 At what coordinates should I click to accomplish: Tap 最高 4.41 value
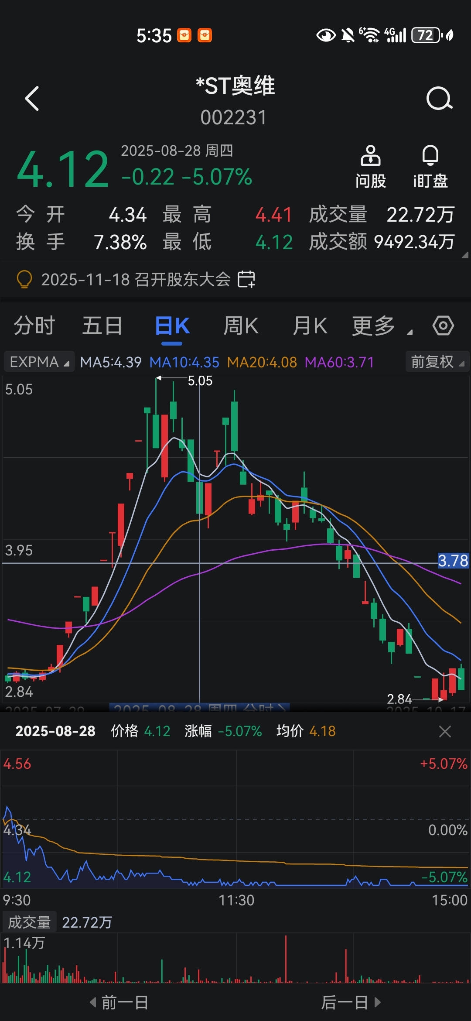[x=274, y=215]
